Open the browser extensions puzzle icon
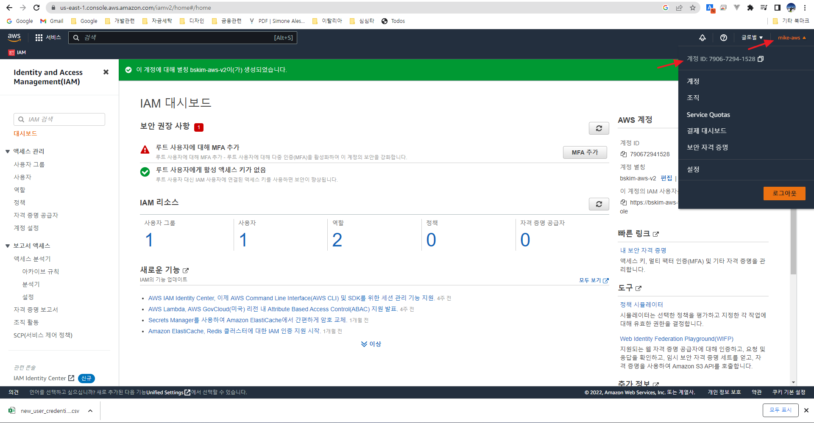814x423 pixels. click(x=750, y=8)
